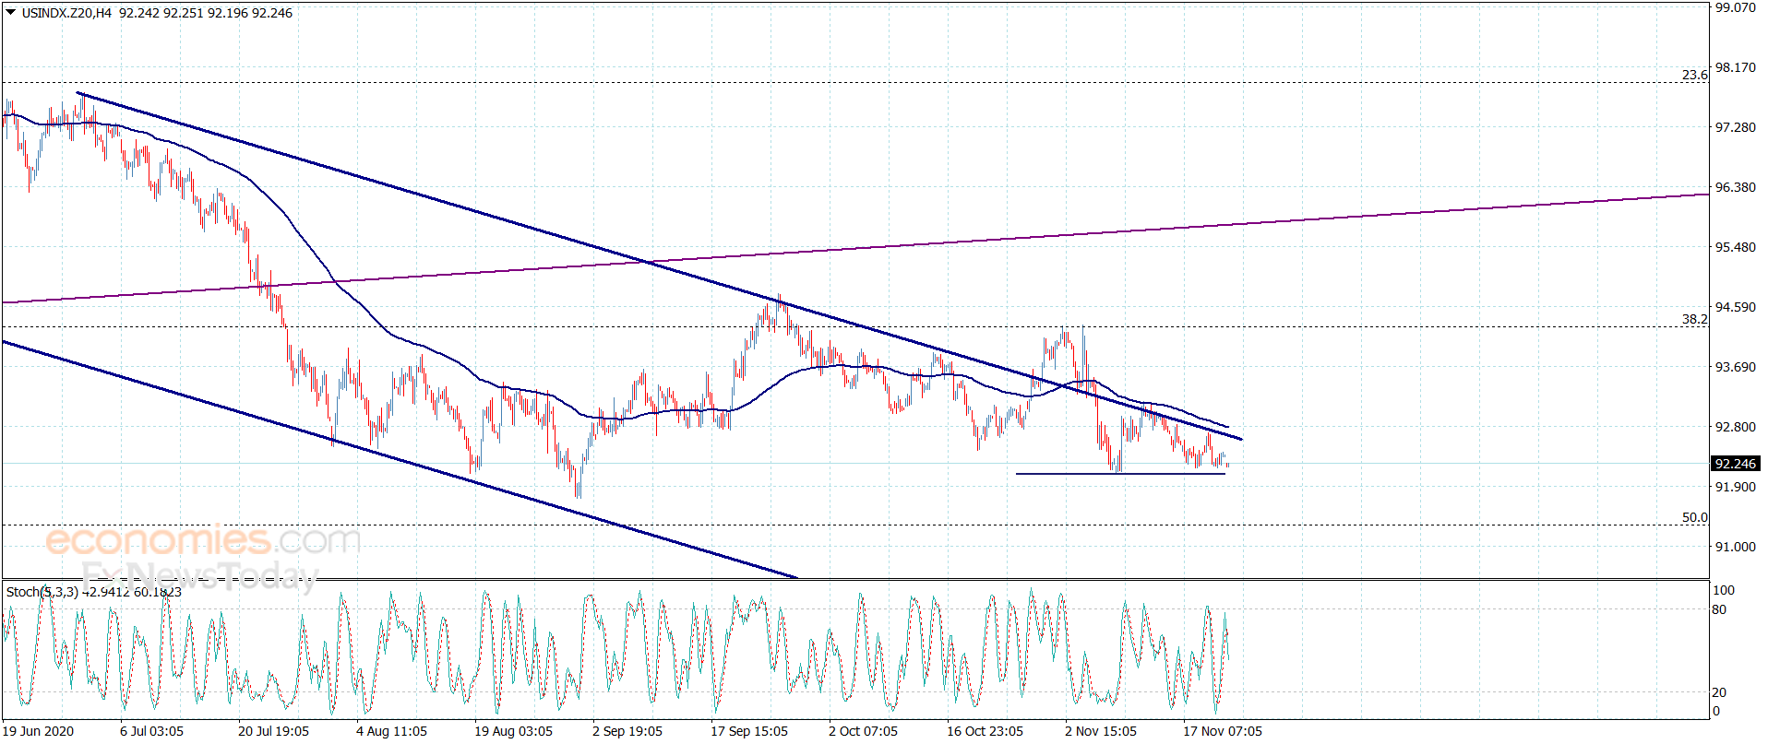Select the 50.0 Fibonacci level label
The image size is (1768, 744).
tap(1694, 517)
